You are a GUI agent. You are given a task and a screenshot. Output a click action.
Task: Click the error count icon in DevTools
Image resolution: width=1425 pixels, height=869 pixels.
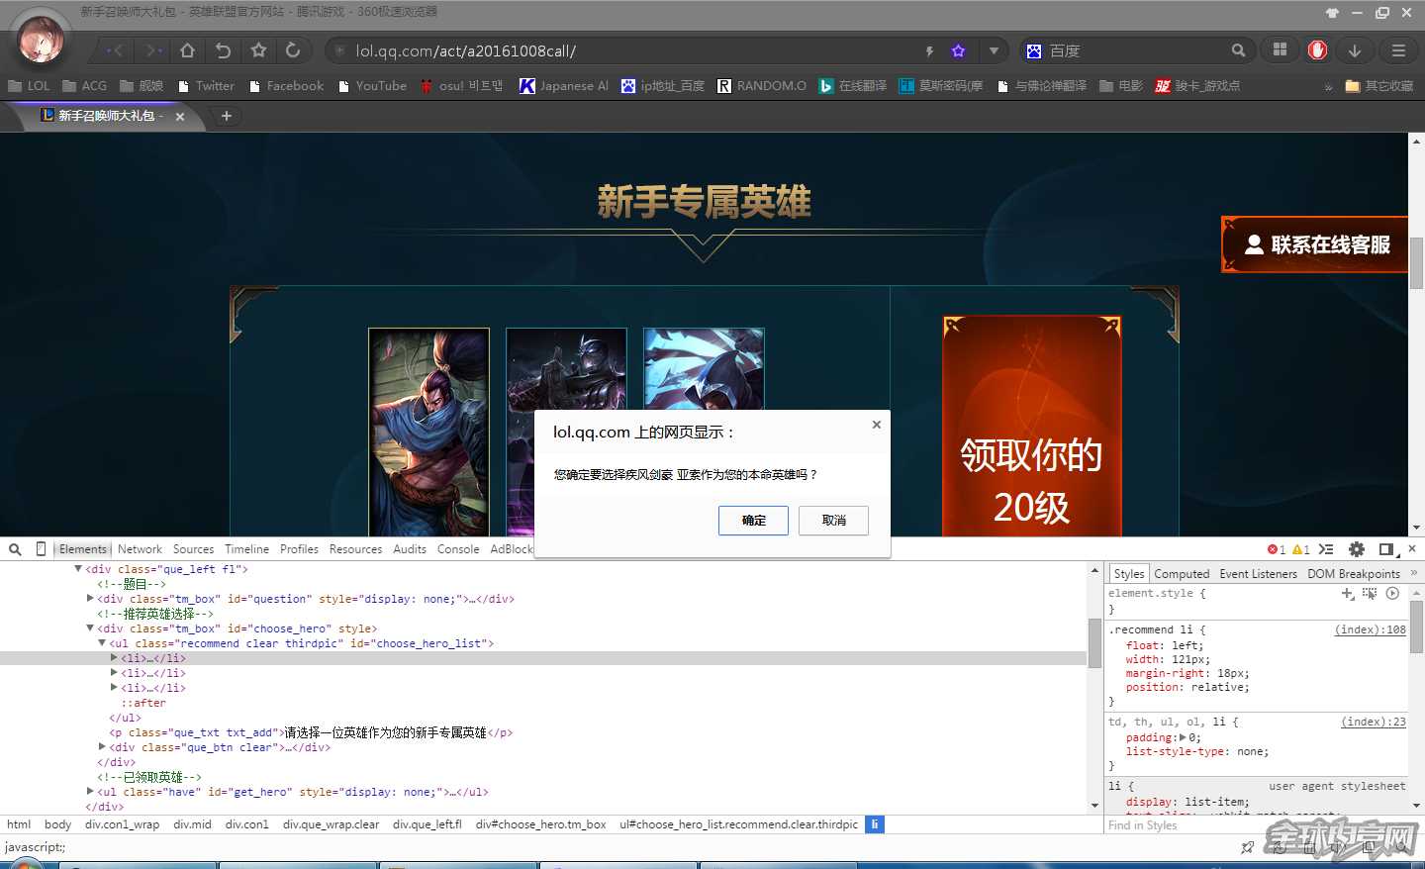1272,549
